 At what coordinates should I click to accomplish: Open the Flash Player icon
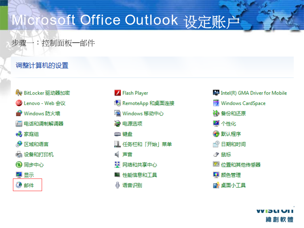click(x=118, y=93)
